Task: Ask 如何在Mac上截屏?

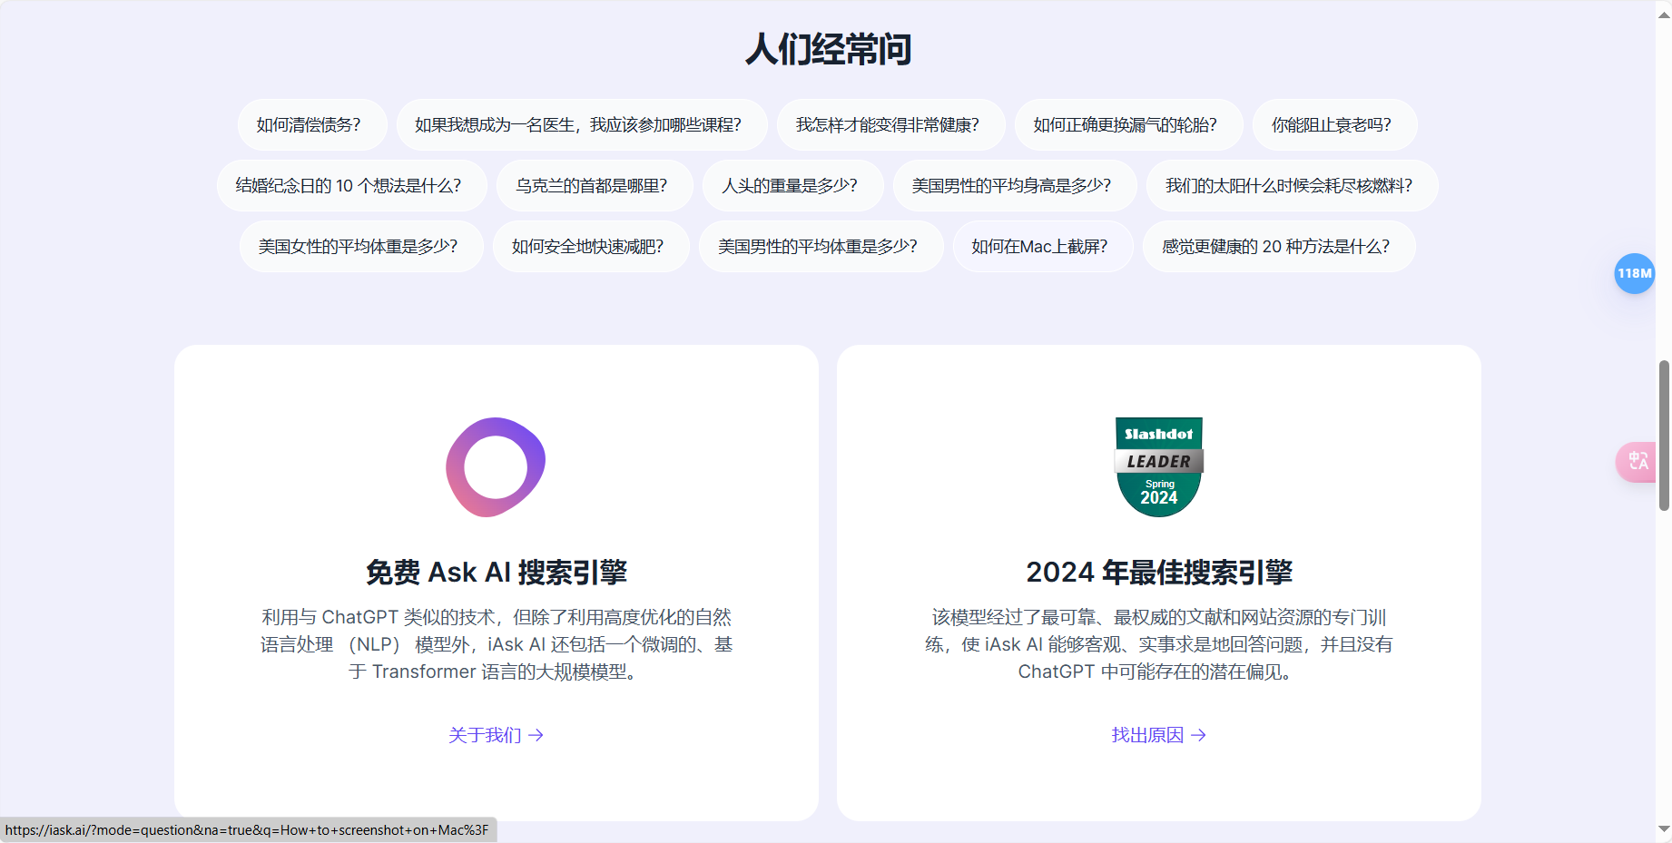Action: tap(1042, 246)
